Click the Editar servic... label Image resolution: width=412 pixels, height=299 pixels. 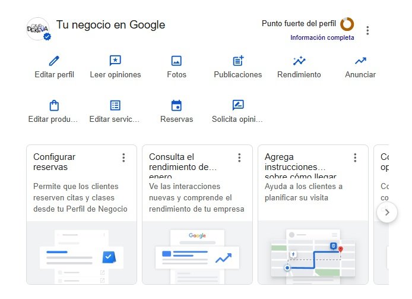pos(115,119)
